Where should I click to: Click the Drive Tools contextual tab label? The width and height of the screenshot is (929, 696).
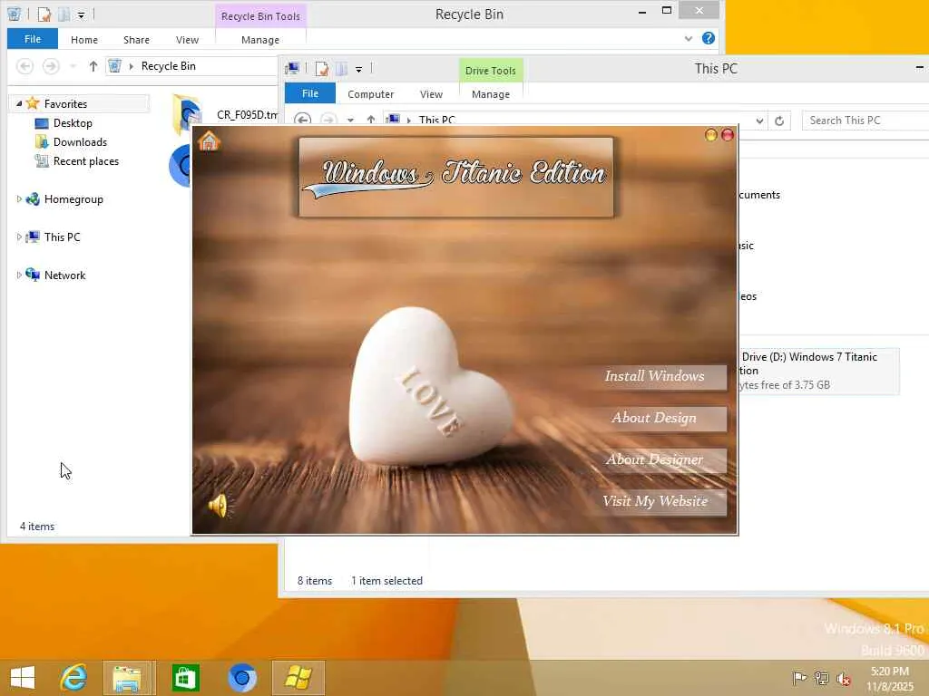click(491, 71)
